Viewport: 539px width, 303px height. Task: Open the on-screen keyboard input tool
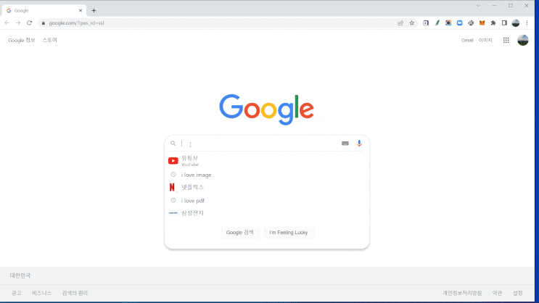pos(345,144)
